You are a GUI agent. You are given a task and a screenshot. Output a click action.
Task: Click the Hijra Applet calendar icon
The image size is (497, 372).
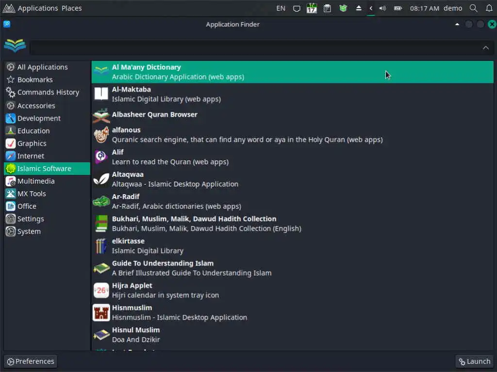(x=101, y=290)
